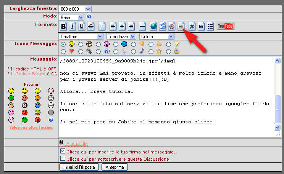Click the Inserisci Risposta button
Image resolution: width=284 pixels, height=174 pixels.
(x=79, y=167)
